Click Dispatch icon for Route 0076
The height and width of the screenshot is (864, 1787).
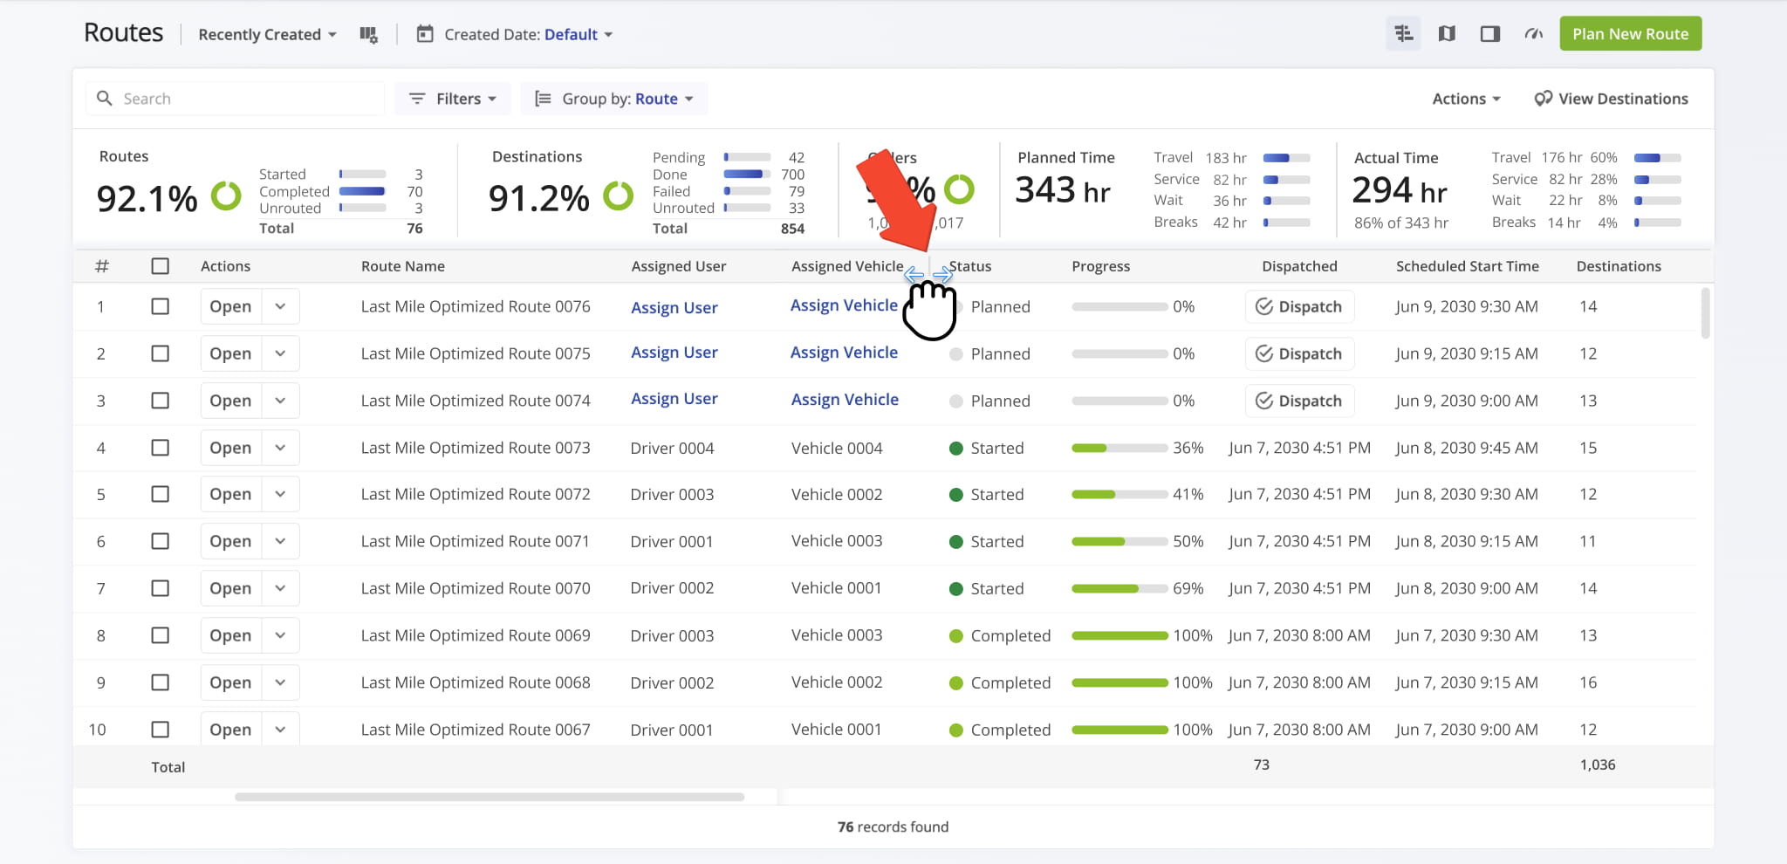pos(1263,306)
